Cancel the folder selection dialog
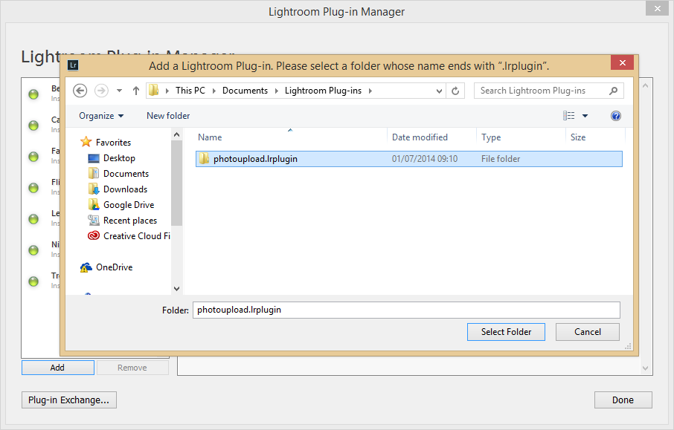Screen dimensions: 674x430 588,332
